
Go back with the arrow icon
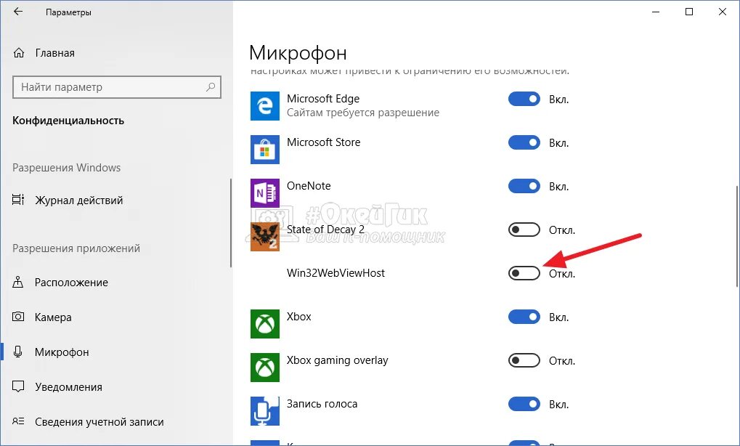coord(18,12)
